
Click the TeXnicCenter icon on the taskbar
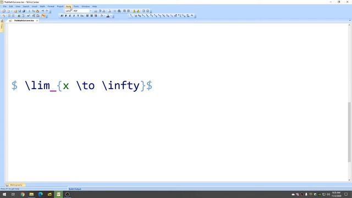tap(58, 194)
